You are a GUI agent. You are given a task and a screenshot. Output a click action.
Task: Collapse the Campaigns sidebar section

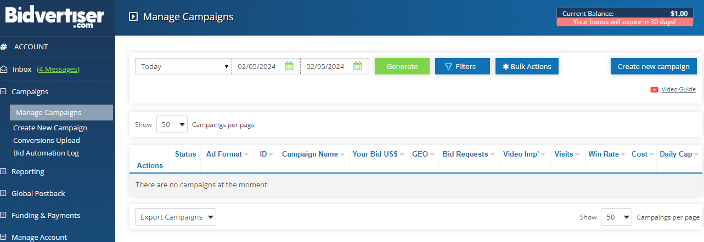point(3,92)
